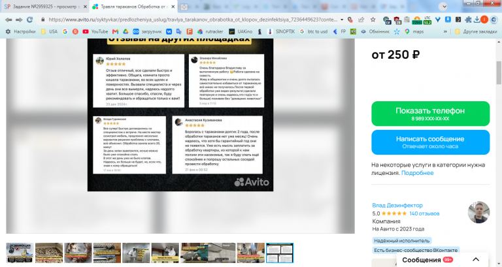Select the fourth gallery thumbnail
Image resolution: width=502 pixels, height=267 pixels.
tap(107, 253)
